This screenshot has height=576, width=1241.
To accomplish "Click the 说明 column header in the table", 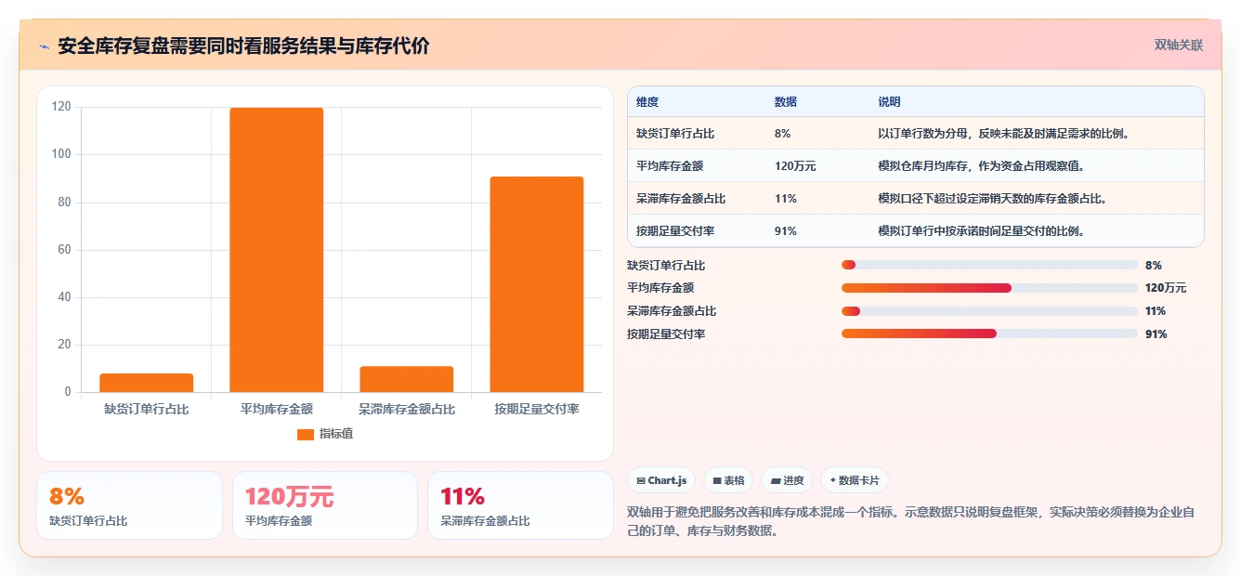I will [x=889, y=102].
